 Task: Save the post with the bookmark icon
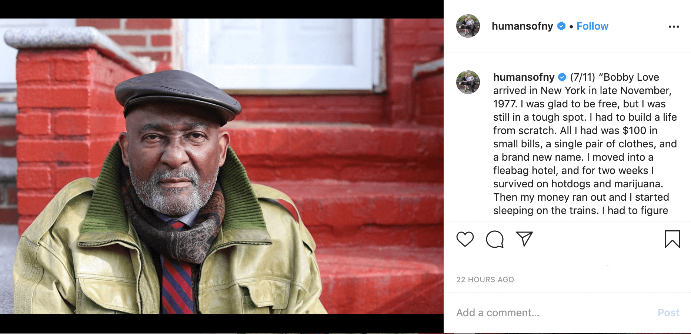[672, 239]
